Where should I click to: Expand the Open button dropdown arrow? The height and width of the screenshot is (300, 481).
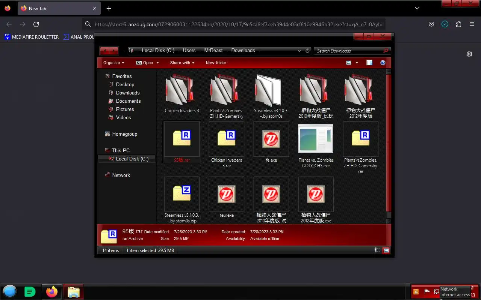pyautogui.click(x=157, y=63)
